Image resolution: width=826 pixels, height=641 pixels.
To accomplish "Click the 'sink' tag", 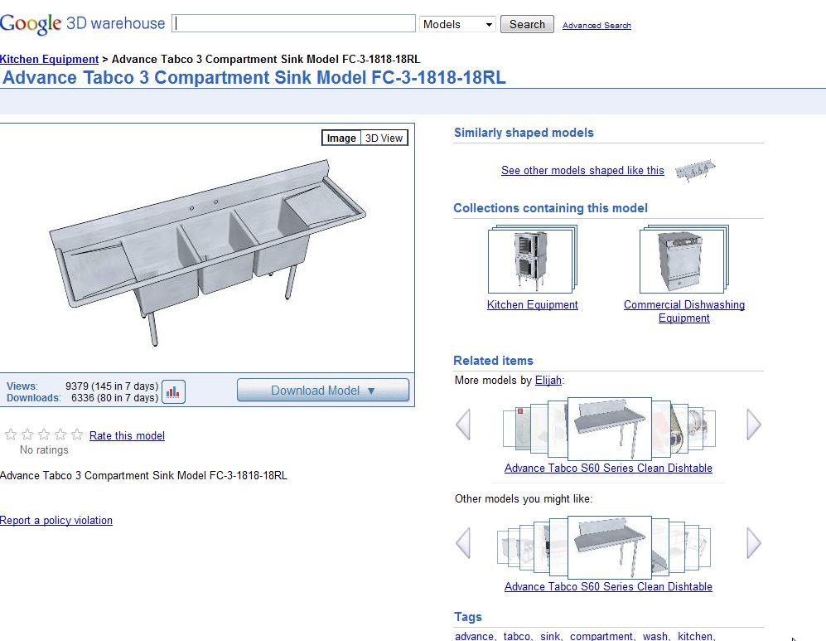I will (x=549, y=636).
